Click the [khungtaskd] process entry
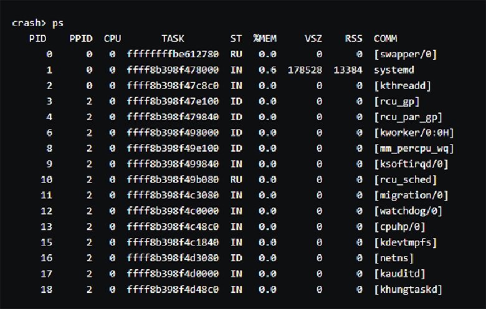 click(x=408, y=290)
